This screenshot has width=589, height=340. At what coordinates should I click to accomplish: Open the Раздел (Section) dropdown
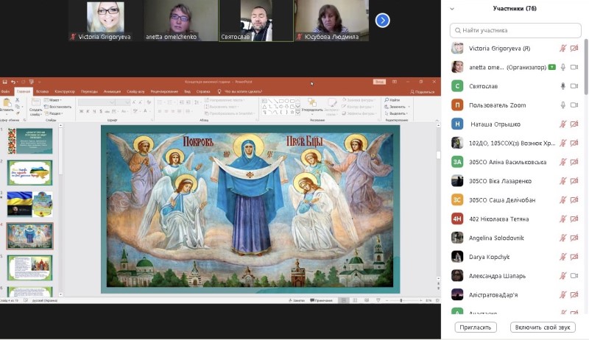(x=54, y=113)
